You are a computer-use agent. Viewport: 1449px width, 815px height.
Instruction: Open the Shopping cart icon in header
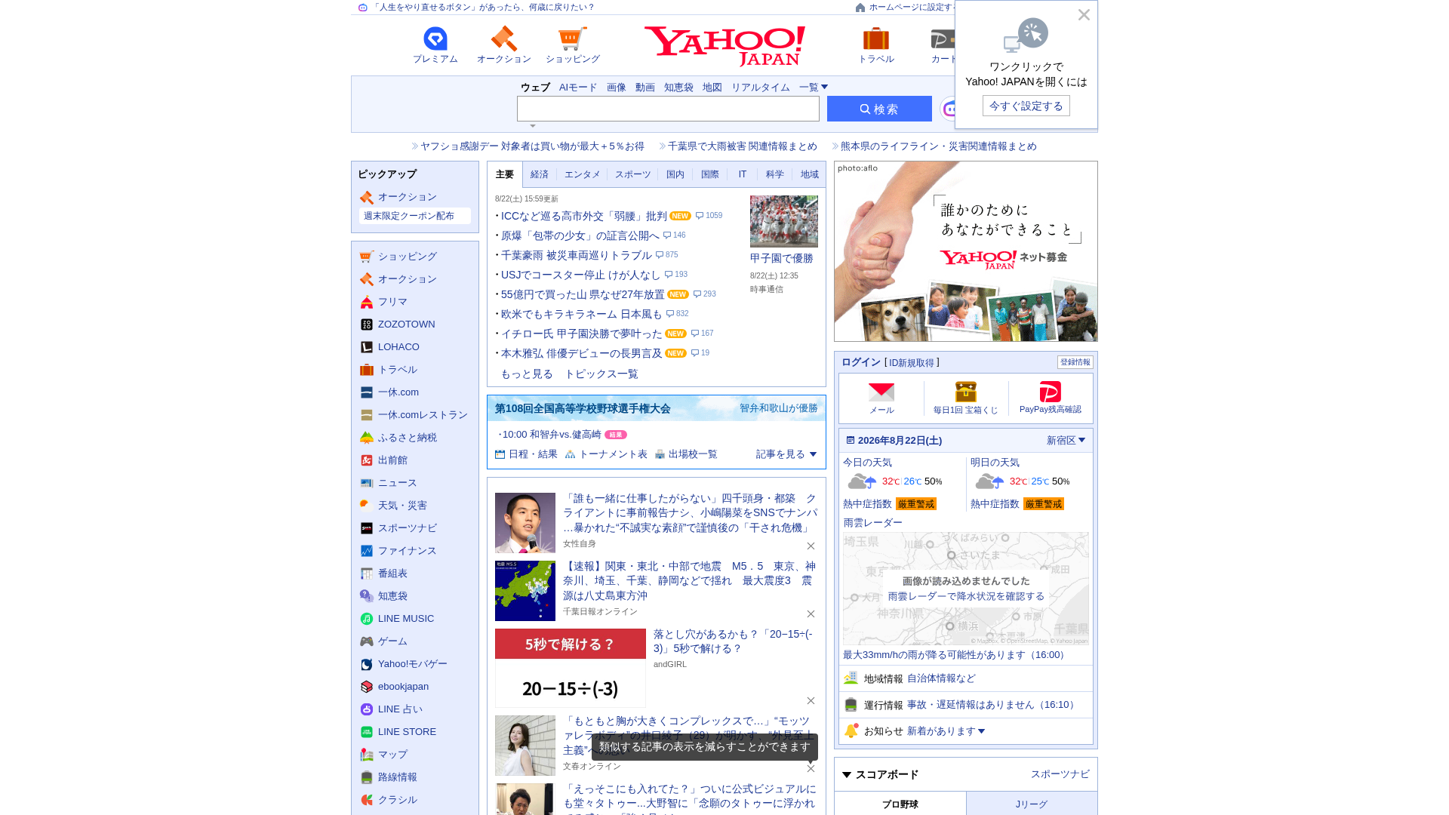click(572, 38)
